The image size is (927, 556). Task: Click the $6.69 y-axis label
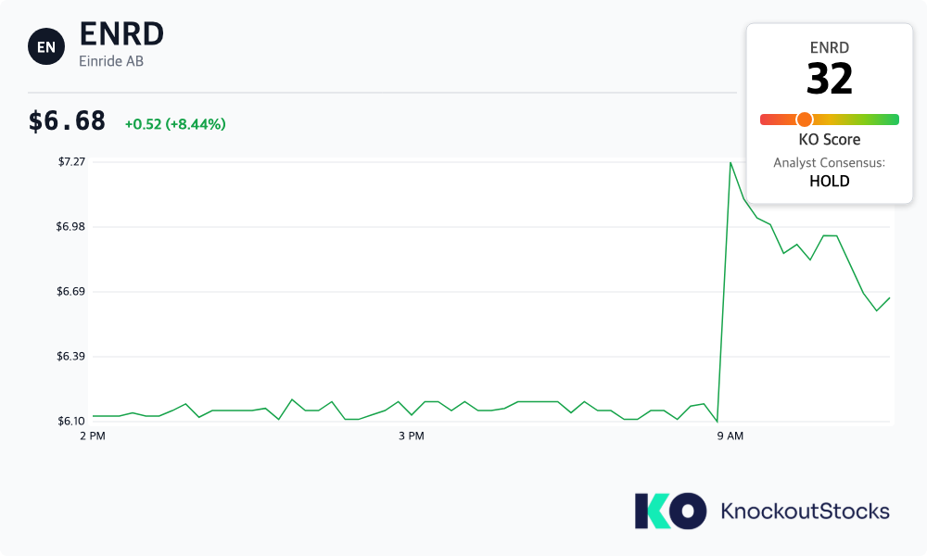tap(71, 291)
